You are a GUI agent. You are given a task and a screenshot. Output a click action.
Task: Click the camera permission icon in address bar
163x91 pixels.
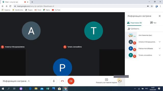pyautogui.click(x=148, y=6)
